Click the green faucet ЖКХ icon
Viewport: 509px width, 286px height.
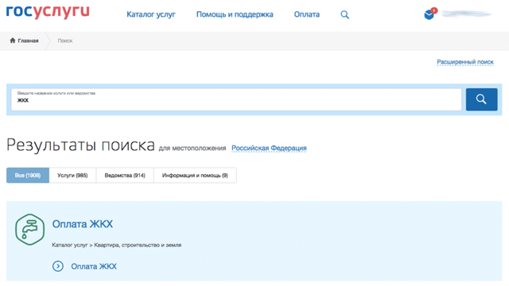pos(30,230)
